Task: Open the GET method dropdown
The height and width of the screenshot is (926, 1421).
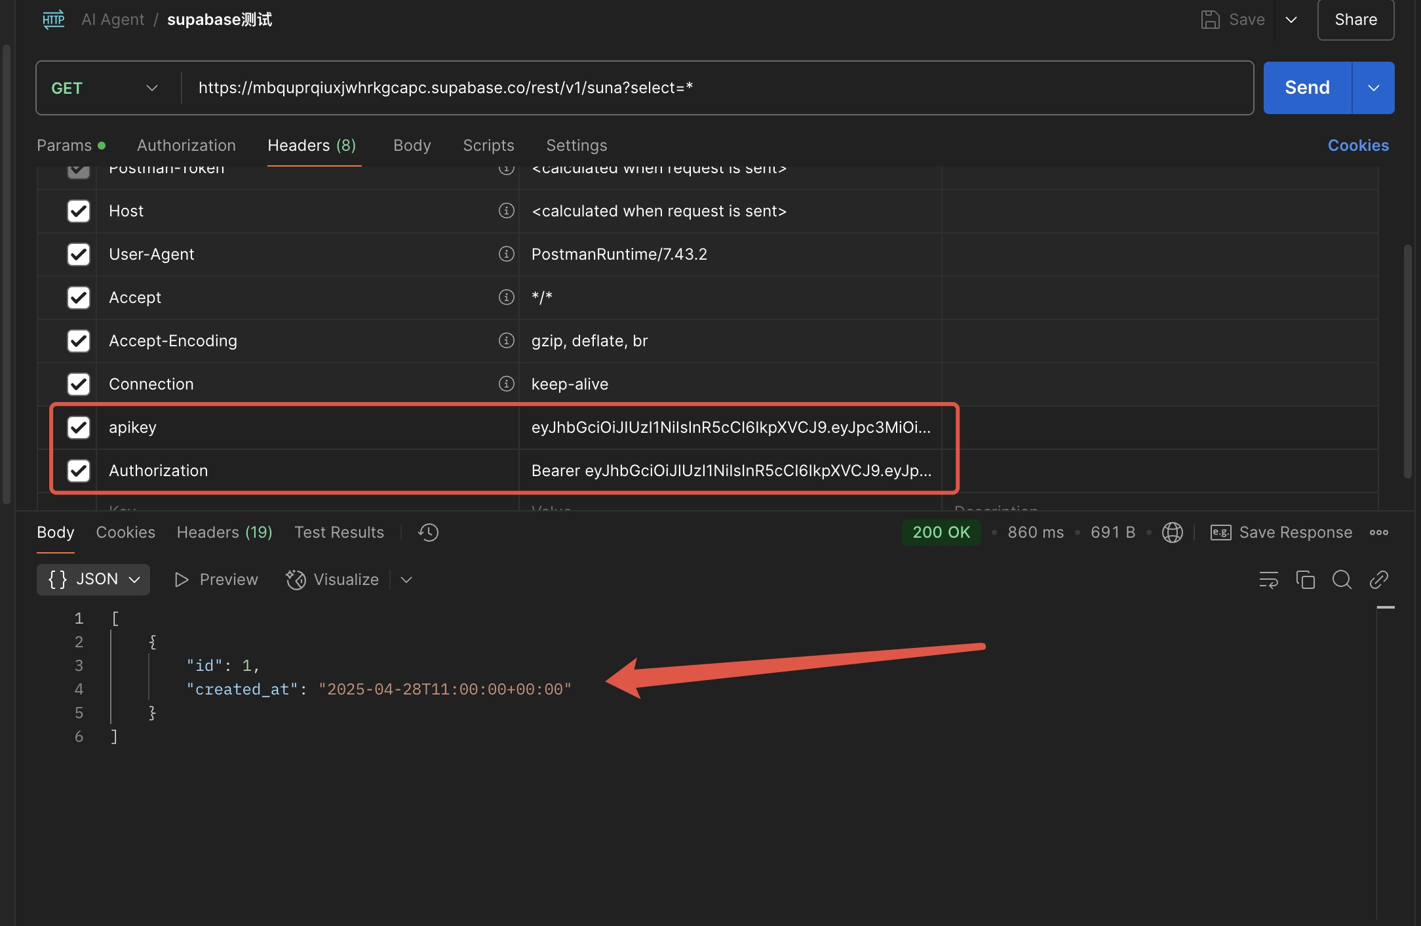Action: coord(105,88)
